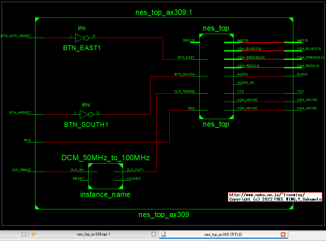Click the nes_top_ax309:1 title label
This screenshot has width=326, height=241.
click(x=164, y=13)
